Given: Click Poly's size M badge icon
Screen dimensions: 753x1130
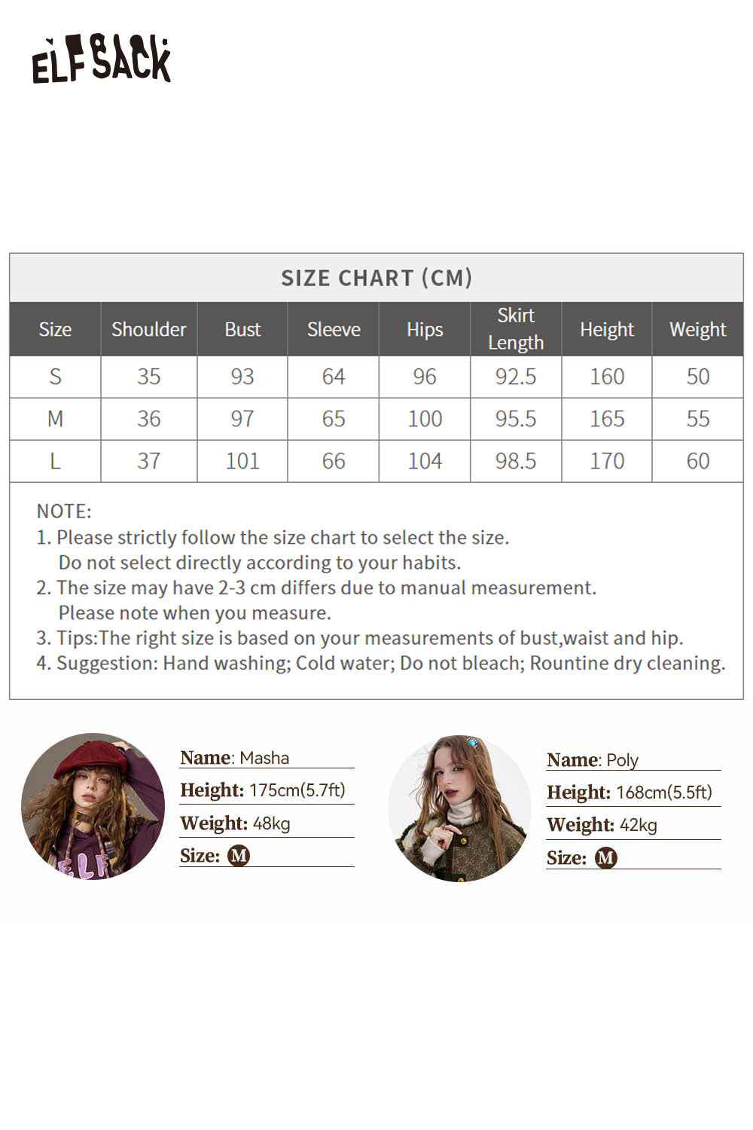Looking at the screenshot, I should click(606, 858).
